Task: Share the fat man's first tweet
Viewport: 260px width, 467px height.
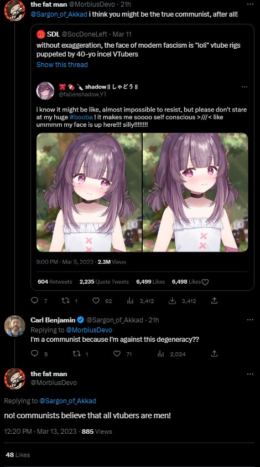Action: (x=214, y=300)
